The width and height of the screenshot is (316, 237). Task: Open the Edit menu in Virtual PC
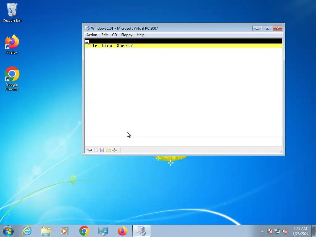(104, 35)
